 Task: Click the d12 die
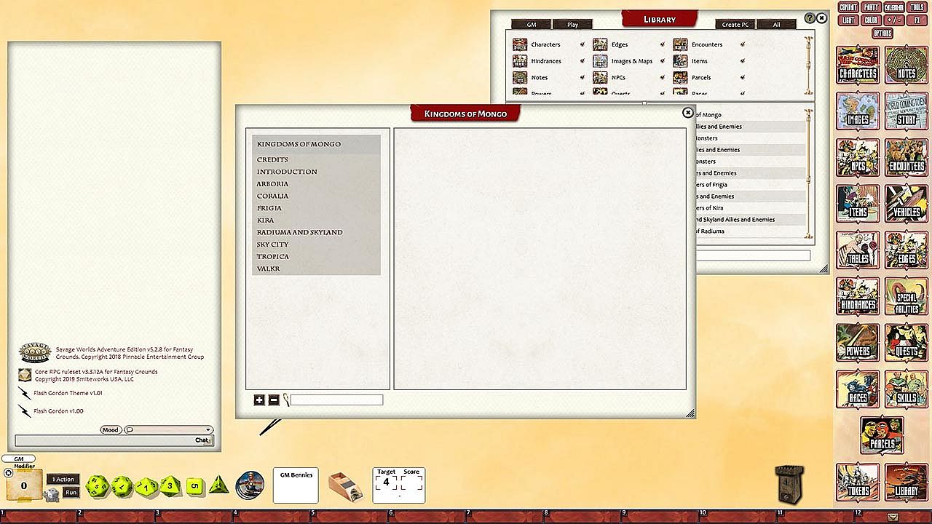click(121, 485)
